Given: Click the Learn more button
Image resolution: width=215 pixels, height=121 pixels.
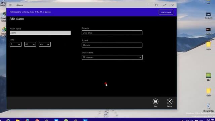Looking at the screenshot, I should (x=166, y=12).
